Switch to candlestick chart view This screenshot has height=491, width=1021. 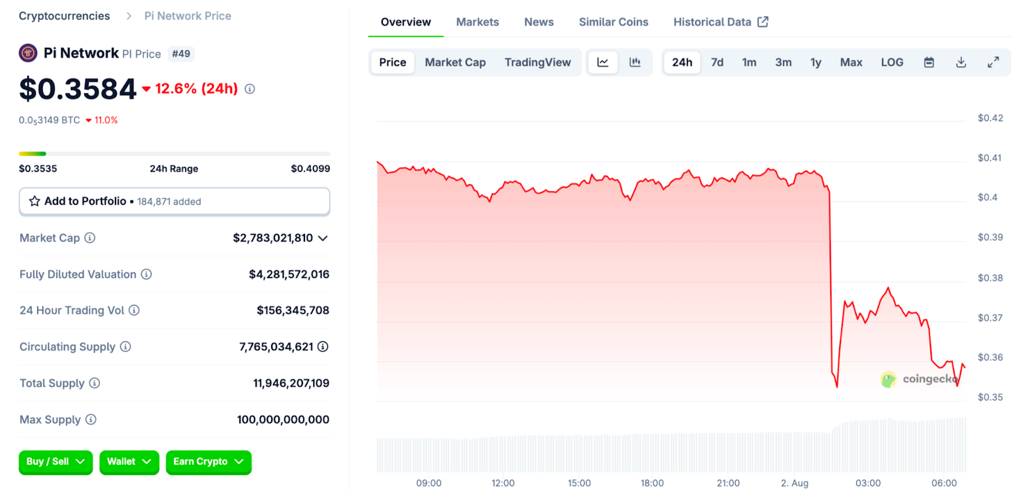[635, 62]
